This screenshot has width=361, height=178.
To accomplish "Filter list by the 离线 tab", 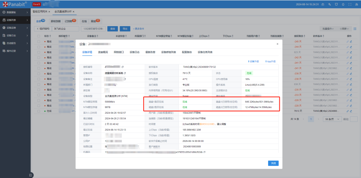I will click(x=95, y=21).
